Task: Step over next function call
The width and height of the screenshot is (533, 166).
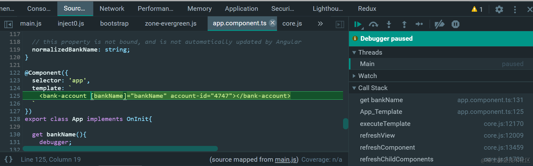Action: pos(373,24)
